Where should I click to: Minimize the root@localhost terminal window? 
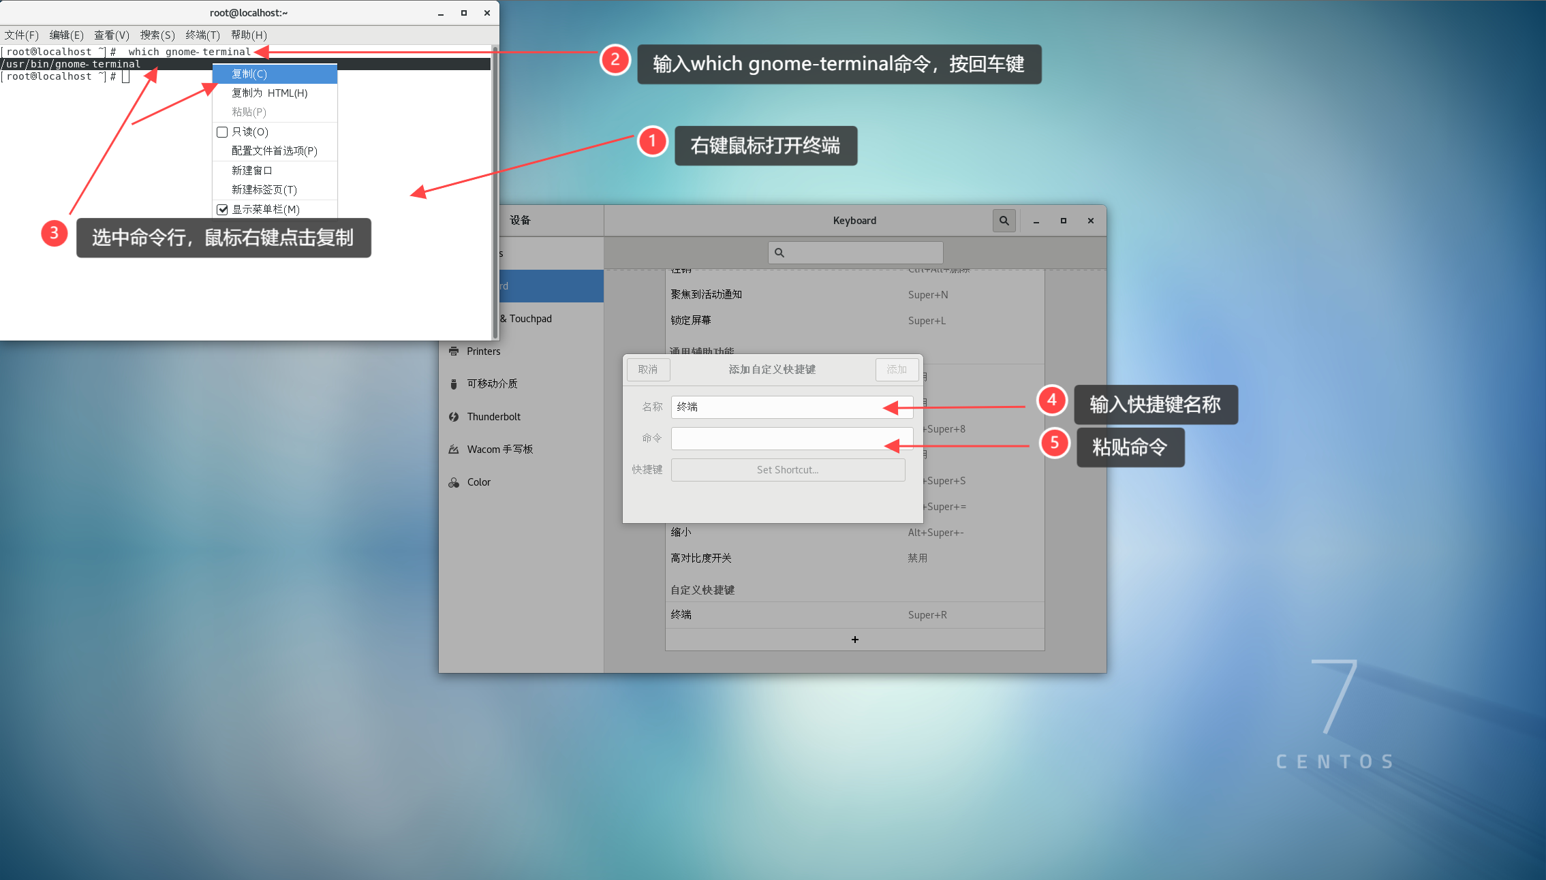tap(441, 13)
